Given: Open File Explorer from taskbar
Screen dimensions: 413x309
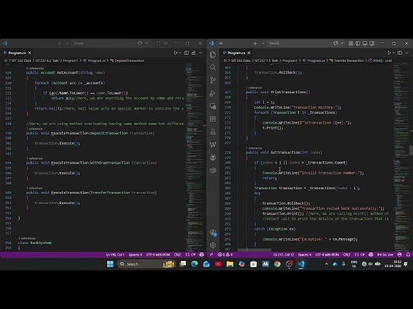Looking at the screenshot, I should (230, 264).
